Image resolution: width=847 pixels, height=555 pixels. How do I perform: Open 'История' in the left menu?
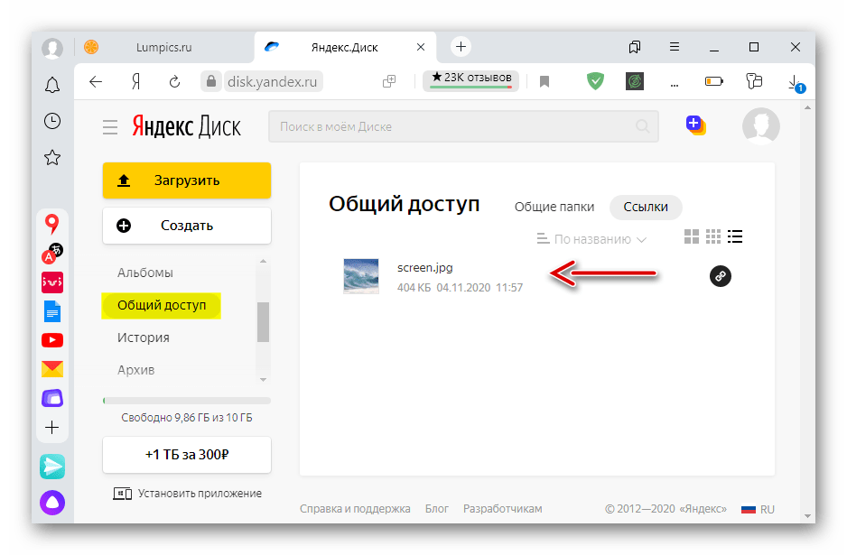(x=144, y=338)
